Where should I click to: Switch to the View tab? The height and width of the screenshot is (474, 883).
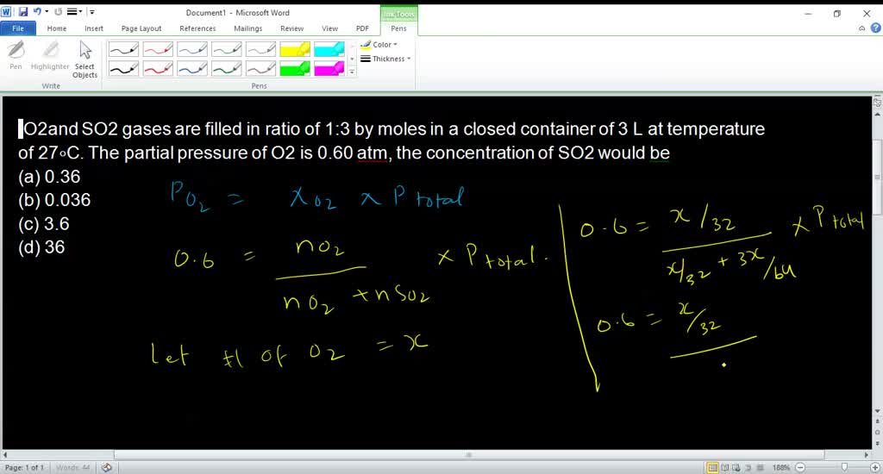(x=329, y=28)
